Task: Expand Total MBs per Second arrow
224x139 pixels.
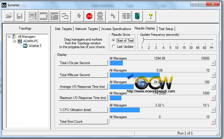Action: coord(213,75)
